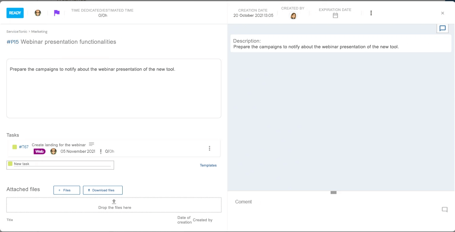Click the purple flag priority icon
Viewport: 455px width, 232px height.
57,13
